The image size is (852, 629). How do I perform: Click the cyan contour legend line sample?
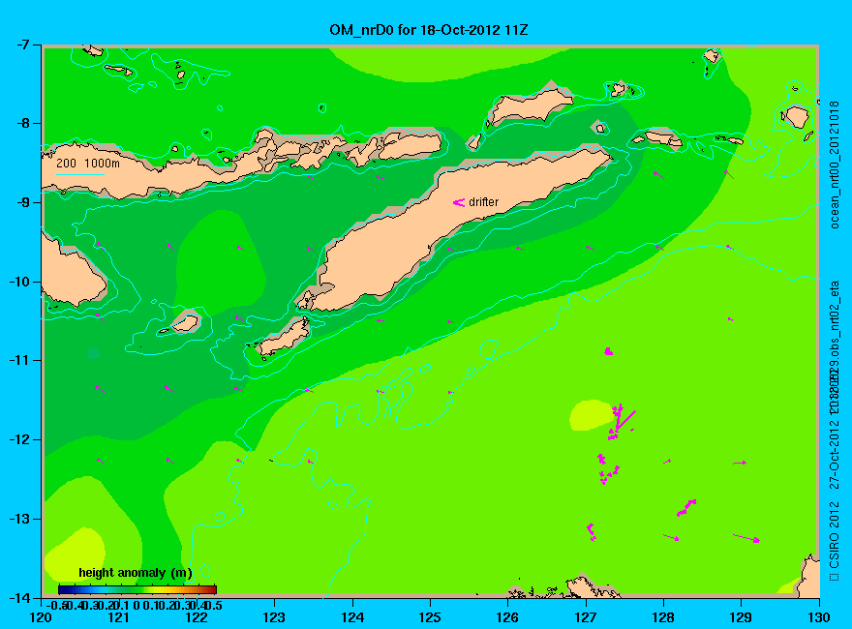tap(79, 174)
